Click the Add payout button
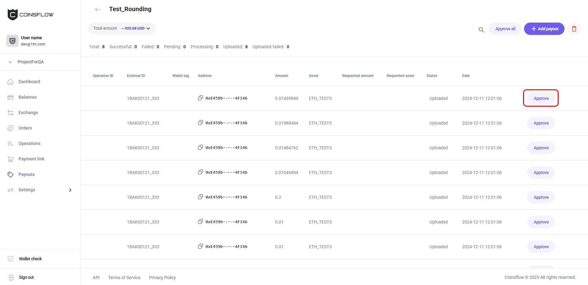 click(x=544, y=29)
